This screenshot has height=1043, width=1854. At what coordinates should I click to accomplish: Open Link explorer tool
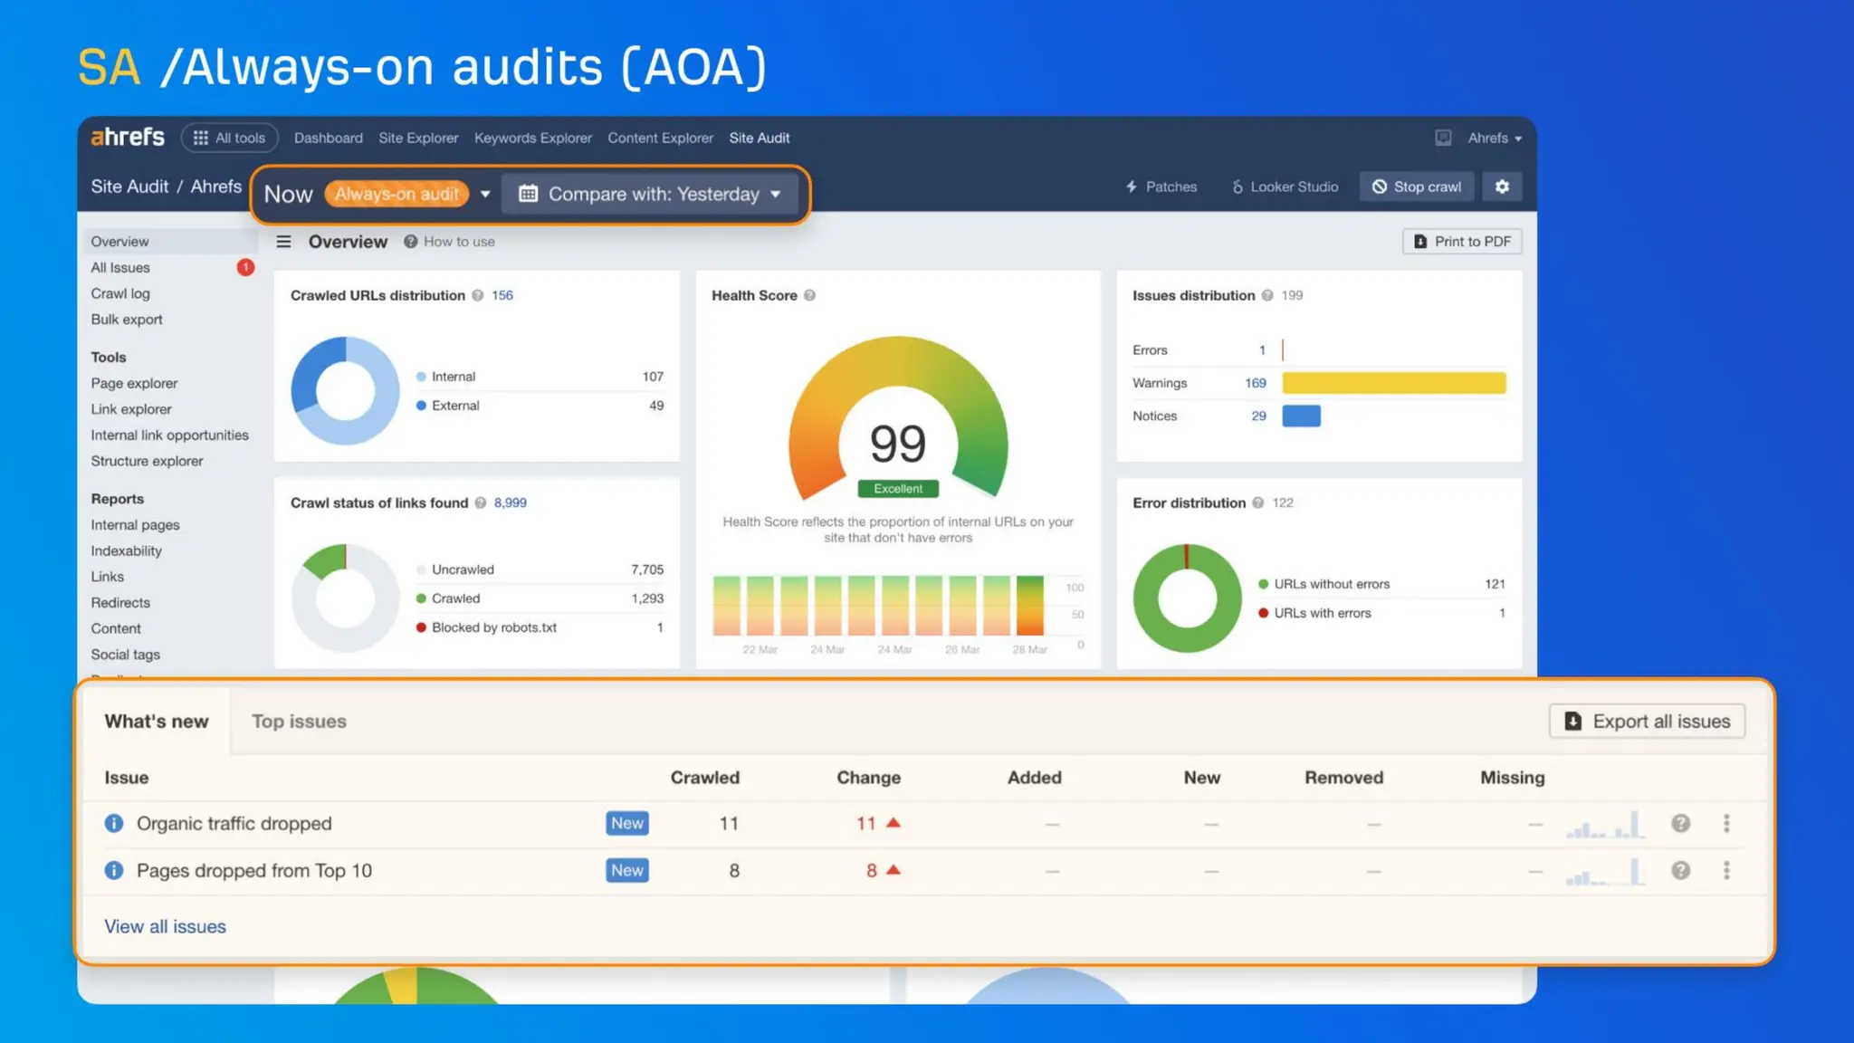tap(131, 409)
